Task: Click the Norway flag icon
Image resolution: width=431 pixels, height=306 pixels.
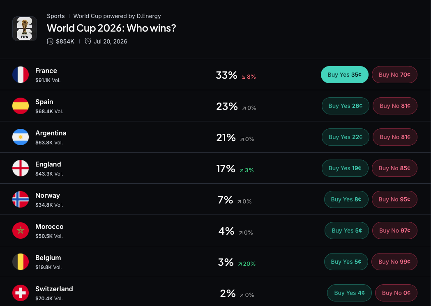Action: tap(21, 199)
